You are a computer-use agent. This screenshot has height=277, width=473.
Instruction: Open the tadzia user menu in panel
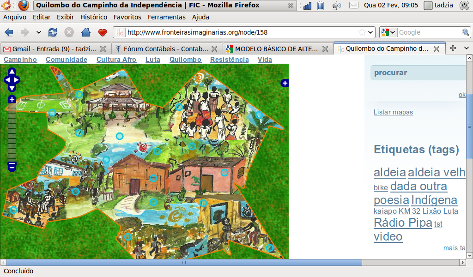coord(439,6)
